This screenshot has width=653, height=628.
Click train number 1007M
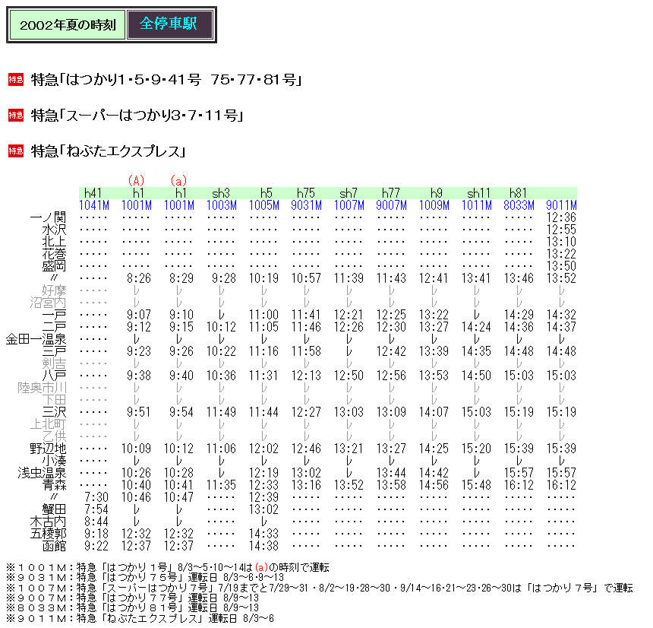(x=349, y=205)
